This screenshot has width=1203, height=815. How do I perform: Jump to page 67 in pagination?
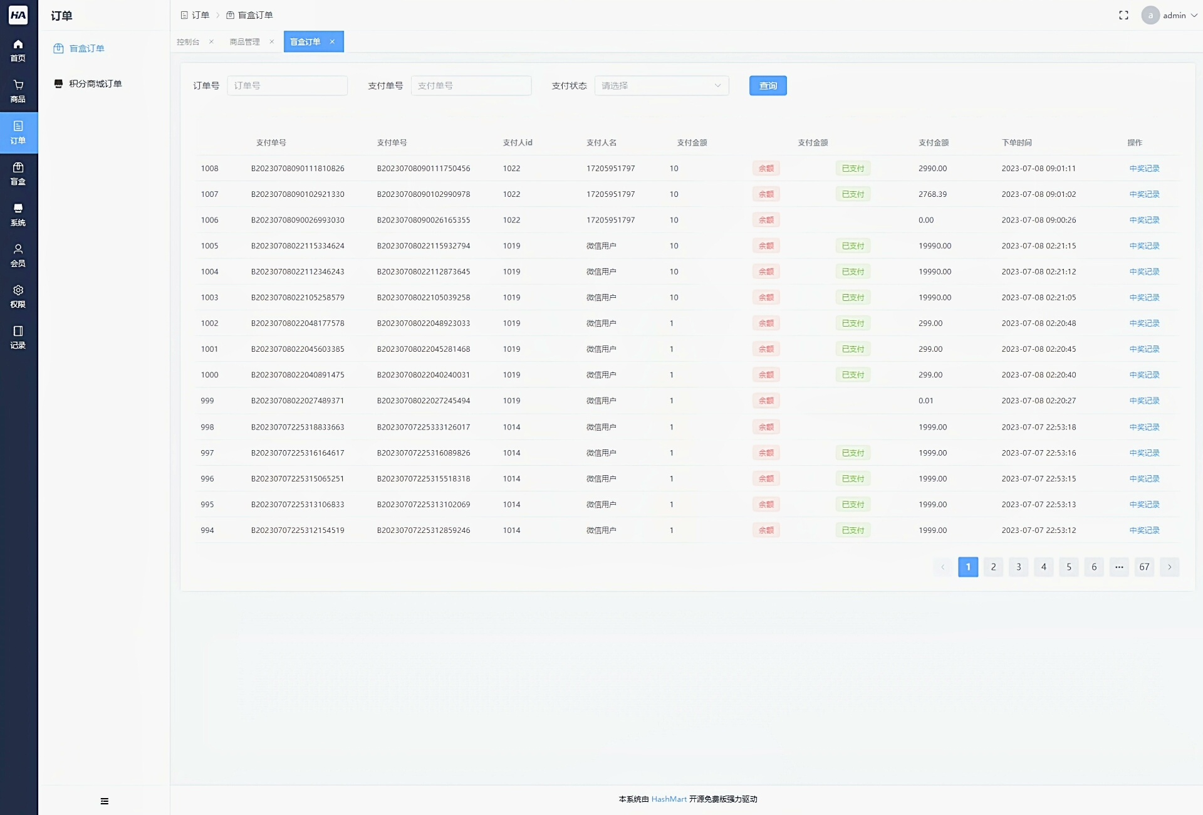(1144, 567)
